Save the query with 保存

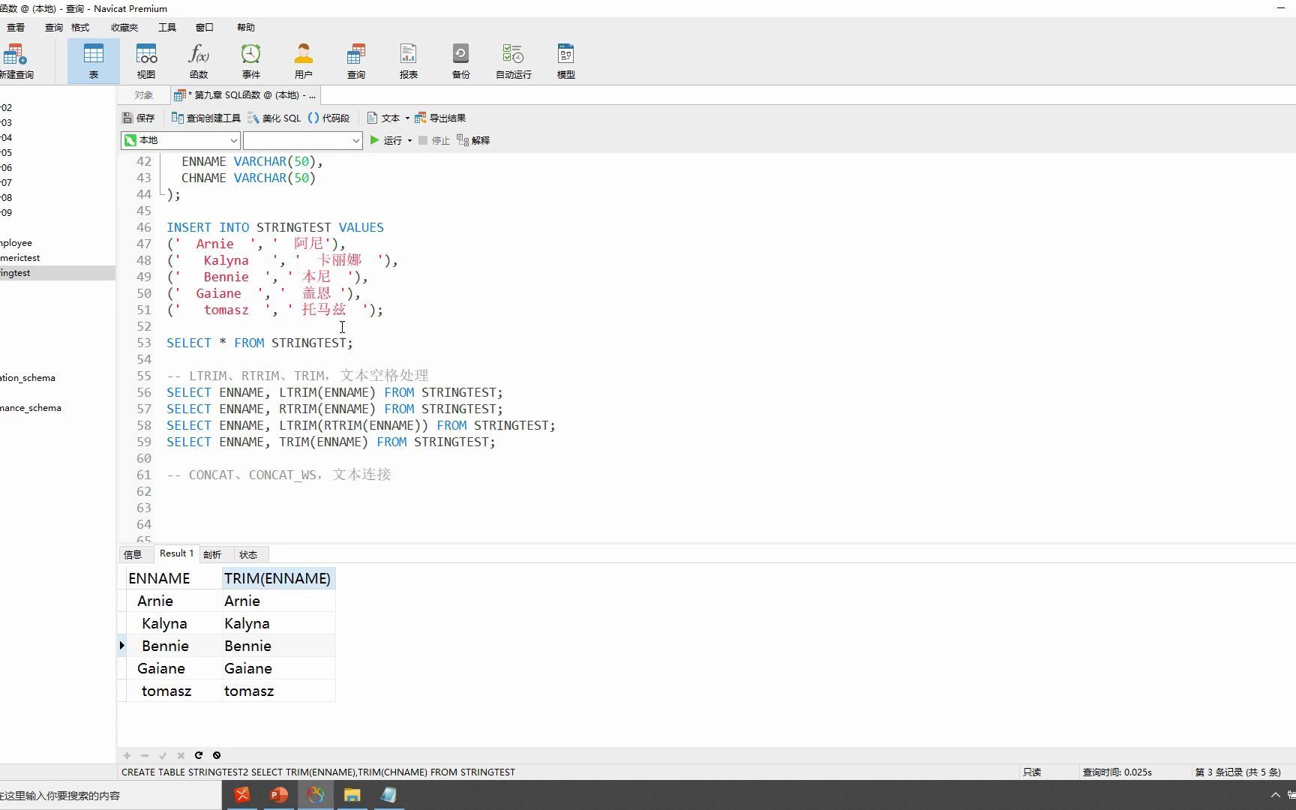[x=139, y=118]
